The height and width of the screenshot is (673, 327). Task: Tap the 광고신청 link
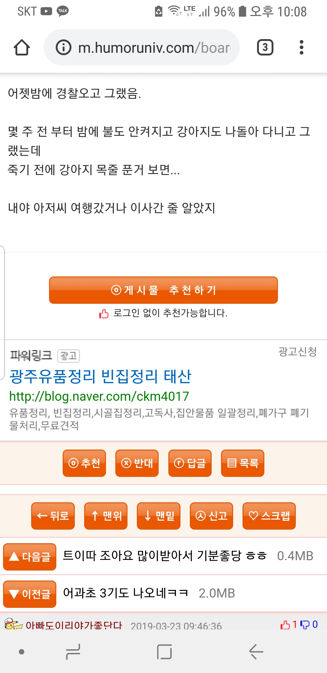(x=297, y=352)
